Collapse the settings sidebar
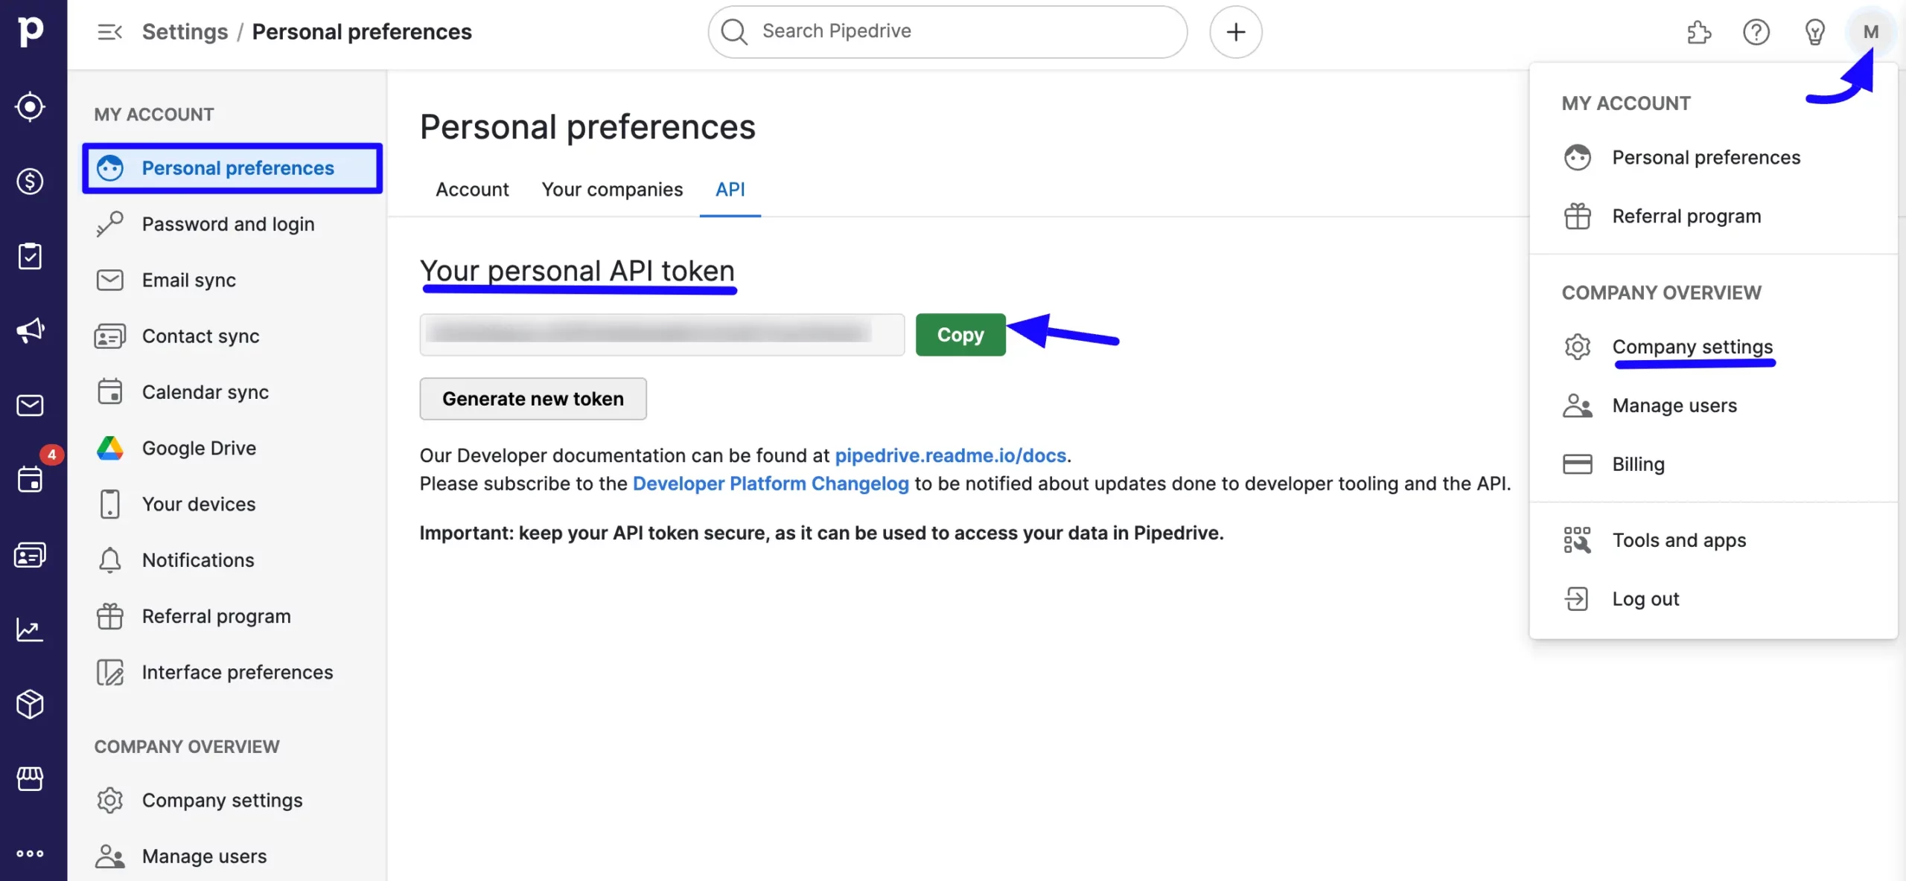The width and height of the screenshot is (1906, 881). 109,31
